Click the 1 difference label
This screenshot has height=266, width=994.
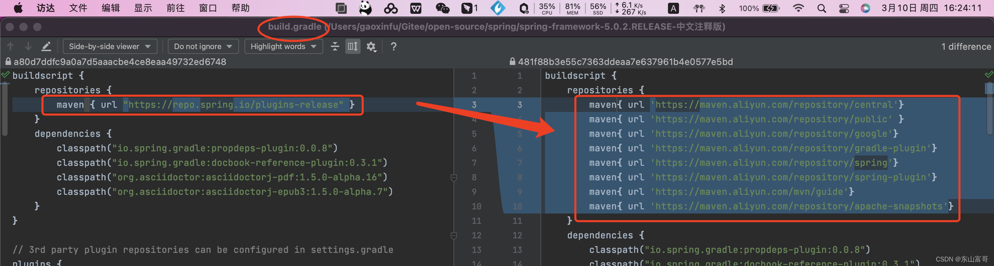point(966,46)
